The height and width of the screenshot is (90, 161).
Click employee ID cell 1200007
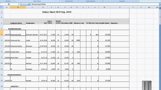[x=7, y=33]
